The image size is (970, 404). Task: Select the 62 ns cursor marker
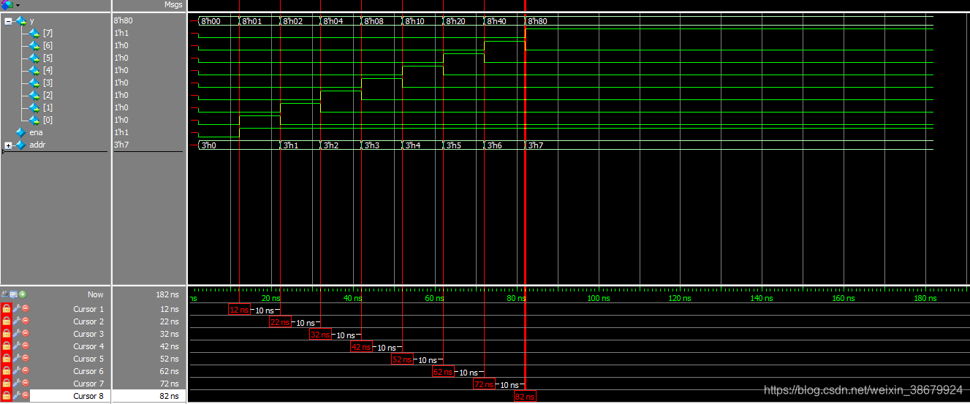coord(444,372)
